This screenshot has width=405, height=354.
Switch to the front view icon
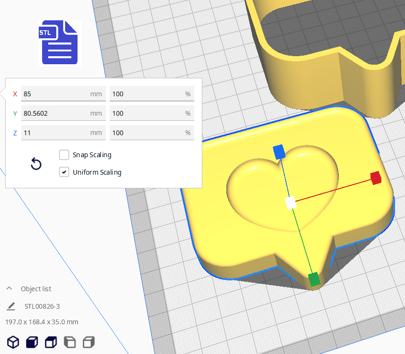32,342
